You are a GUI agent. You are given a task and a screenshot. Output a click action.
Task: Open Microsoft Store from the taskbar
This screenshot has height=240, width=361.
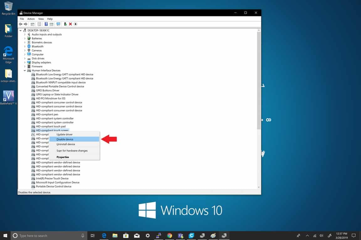pyautogui.click(x=126, y=236)
